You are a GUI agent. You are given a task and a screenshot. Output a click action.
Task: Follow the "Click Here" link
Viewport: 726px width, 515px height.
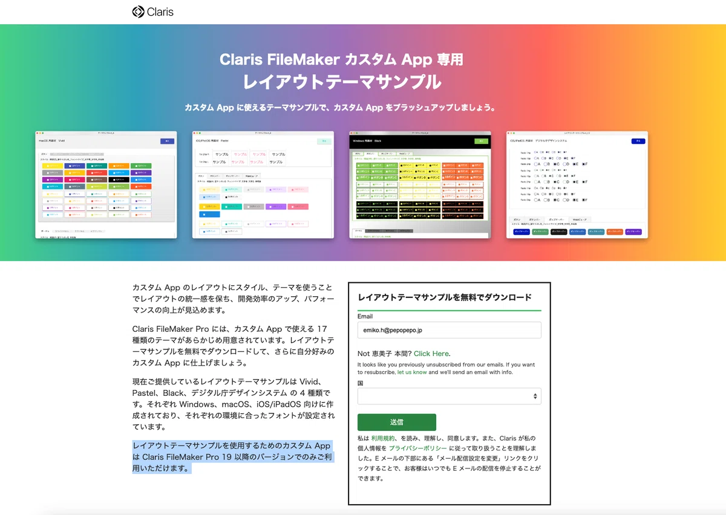[x=431, y=354]
